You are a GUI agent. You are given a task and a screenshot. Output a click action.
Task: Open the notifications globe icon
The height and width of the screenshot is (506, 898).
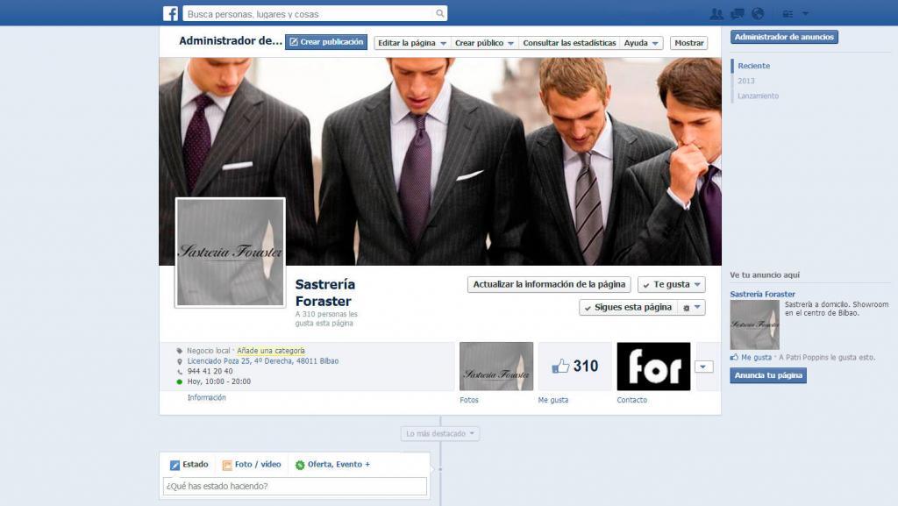tap(758, 13)
